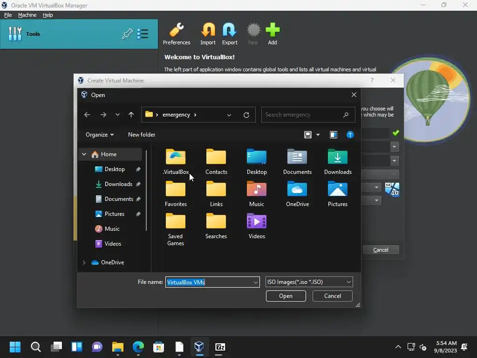The width and height of the screenshot is (477, 358).
Task: Select Downloads in the navigation pane
Action: click(118, 184)
